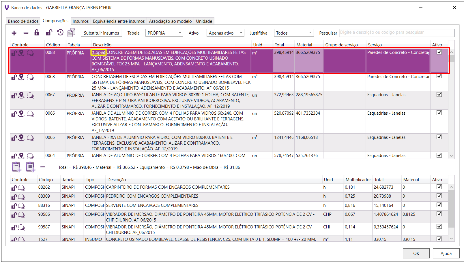This screenshot has width=466, height=263.
Task: Toggle Ativo checkbox for item 88309 PEDREIRO
Action: tap(439, 196)
